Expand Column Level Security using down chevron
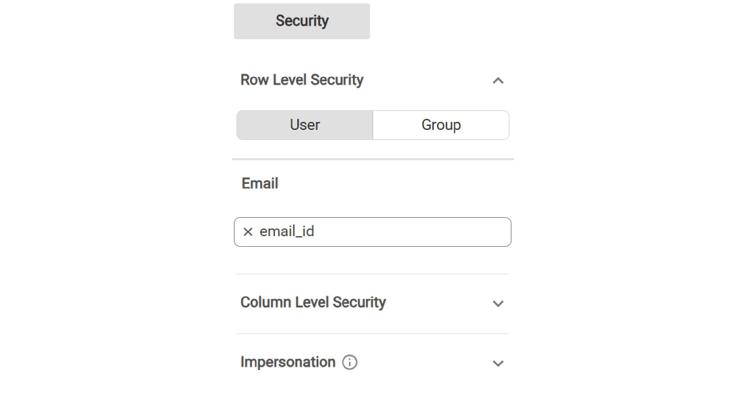This screenshot has height=397, width=747. coord(498,303)
